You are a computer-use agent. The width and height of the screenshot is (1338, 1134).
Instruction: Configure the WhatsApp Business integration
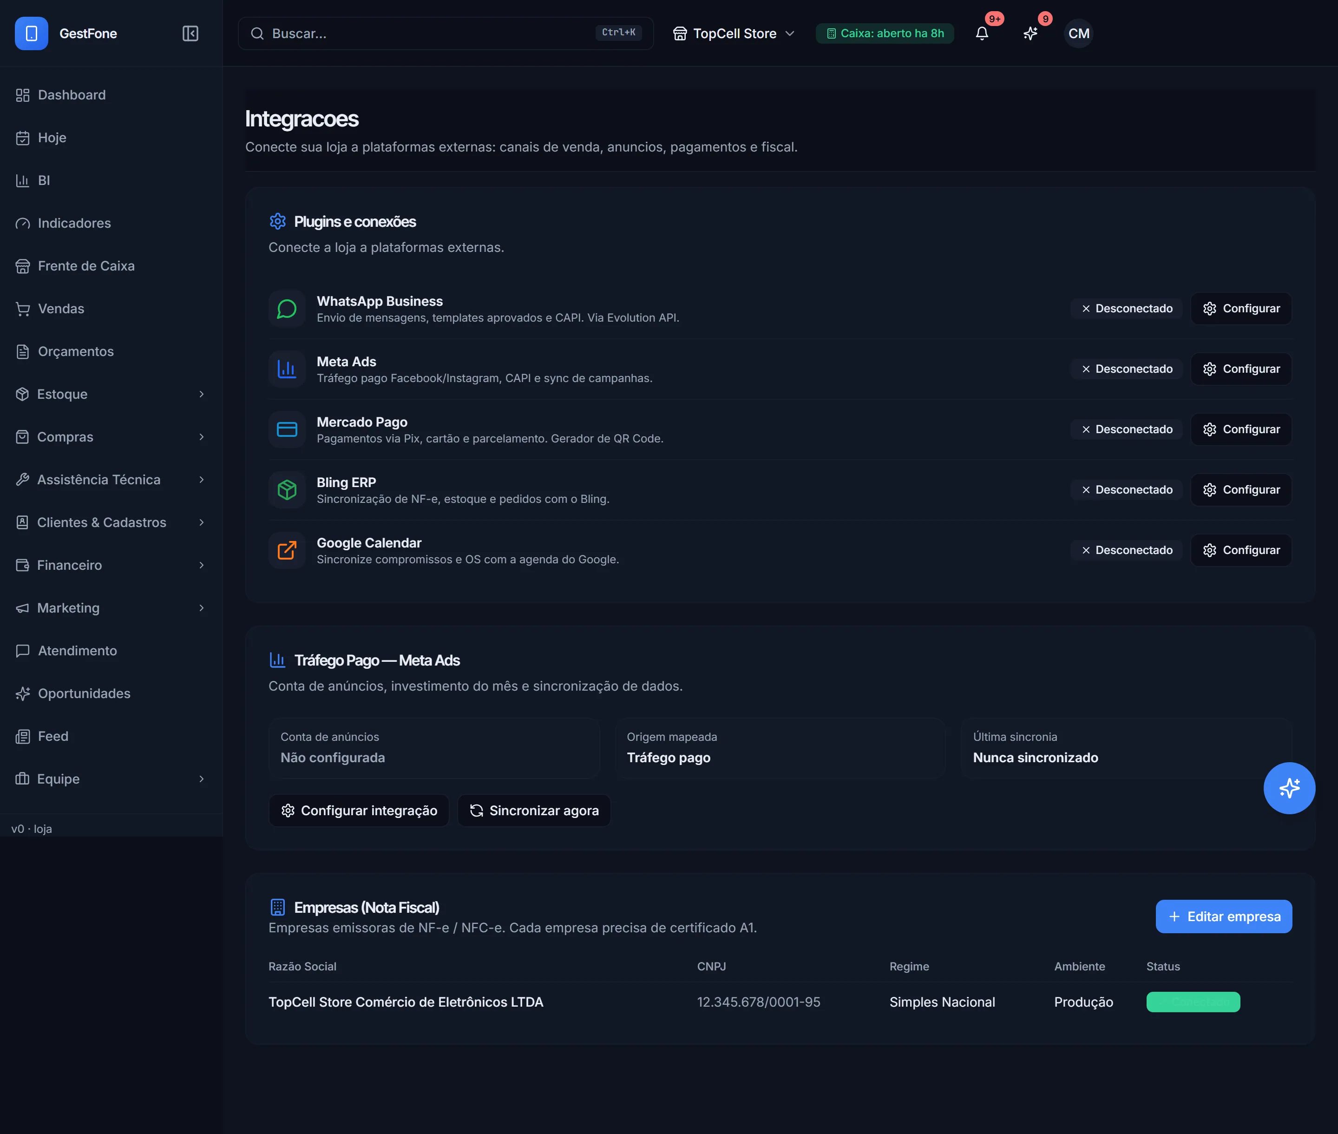(x=1241, y=309)
